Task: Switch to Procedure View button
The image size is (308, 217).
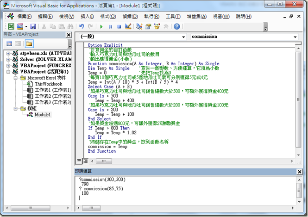Action: pyautogui.click(x=79, y=161)
